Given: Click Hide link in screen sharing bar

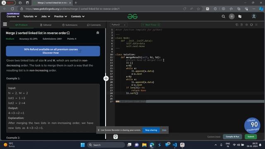Looking at the screenshot, I should 164,130.
